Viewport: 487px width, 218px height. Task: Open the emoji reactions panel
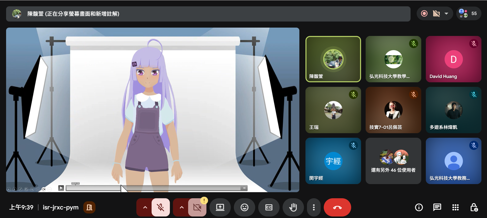coord(244,207)
